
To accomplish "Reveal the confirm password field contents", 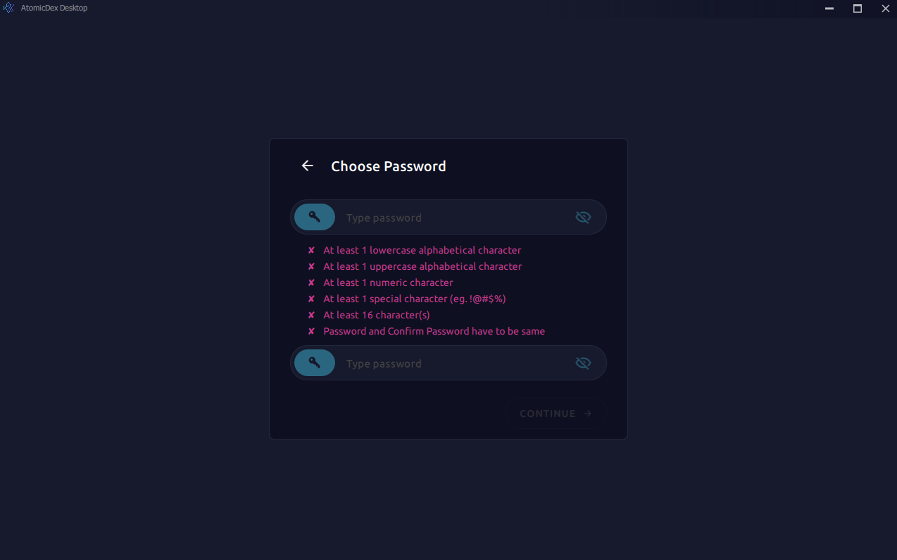I will 583,363.
